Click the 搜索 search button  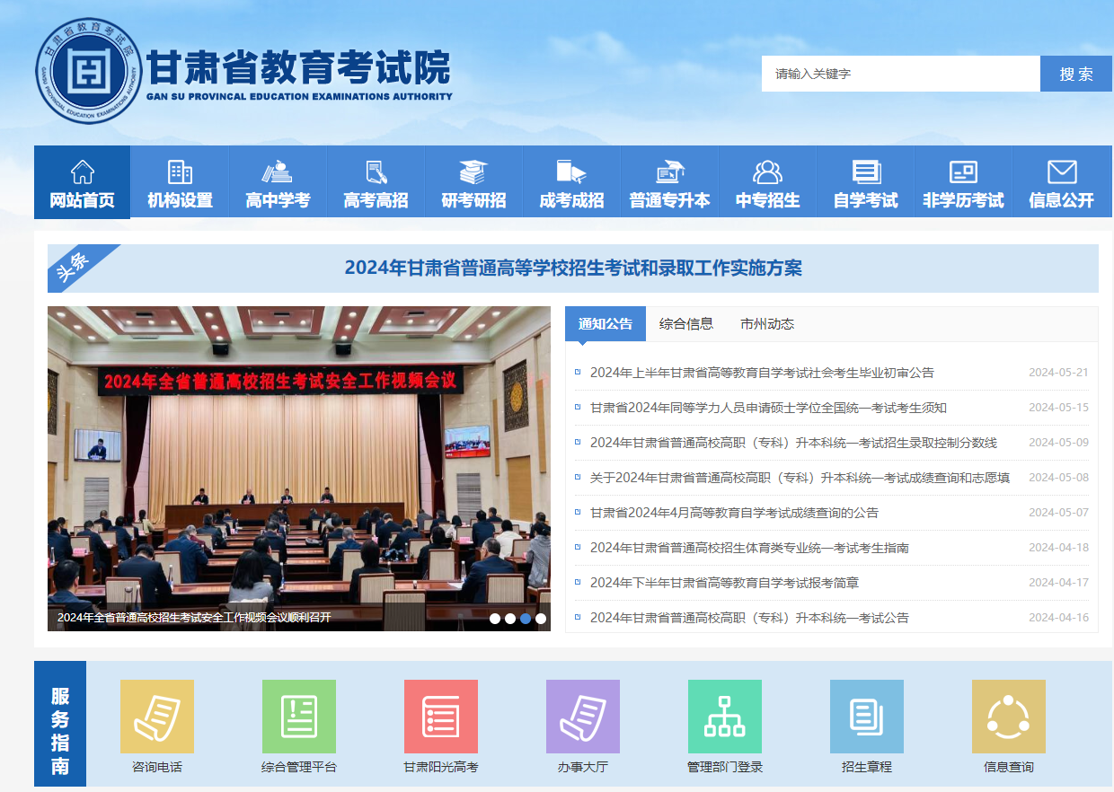click(x=1075, y=74)
